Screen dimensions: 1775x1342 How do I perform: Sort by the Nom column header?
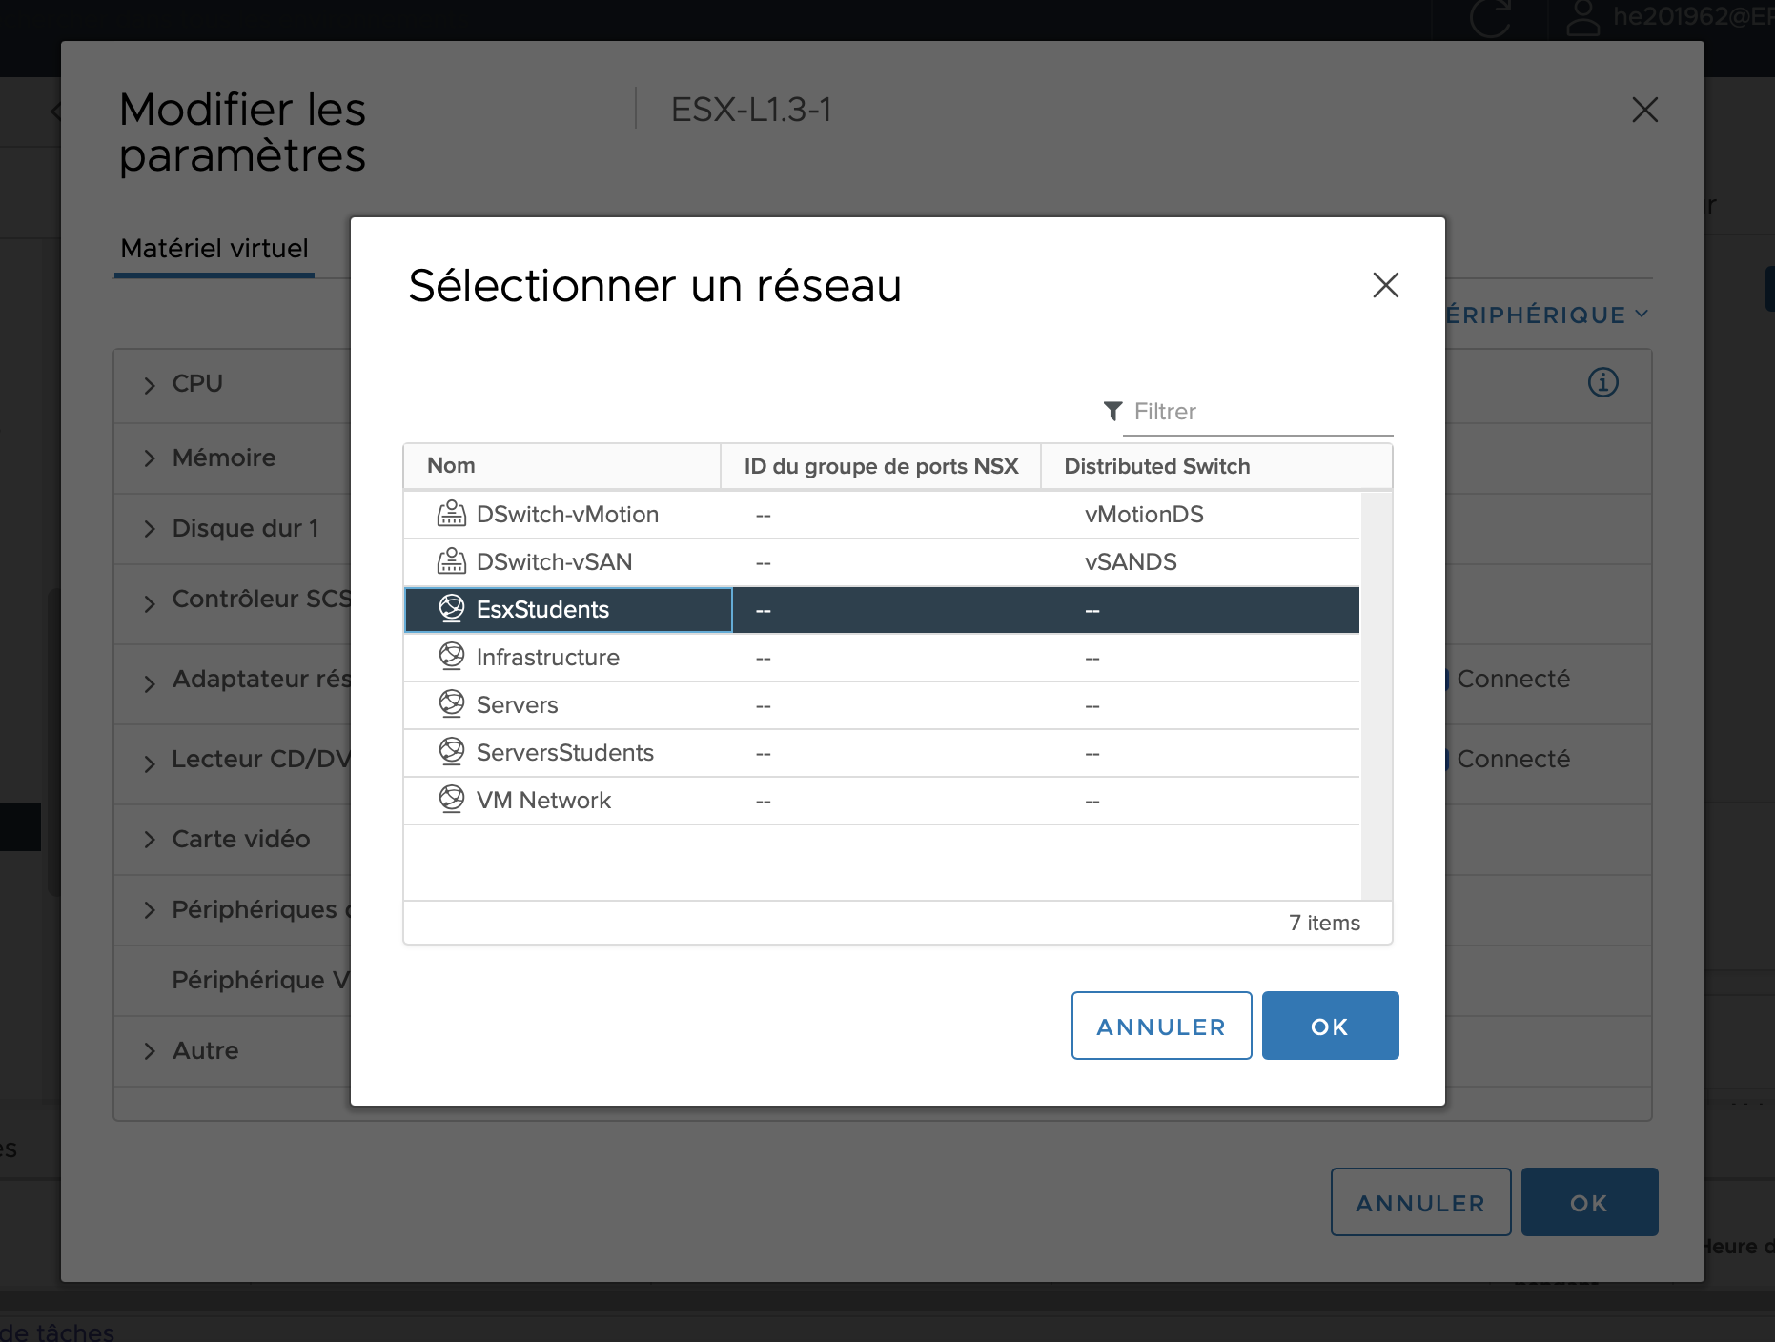(561, 466)
